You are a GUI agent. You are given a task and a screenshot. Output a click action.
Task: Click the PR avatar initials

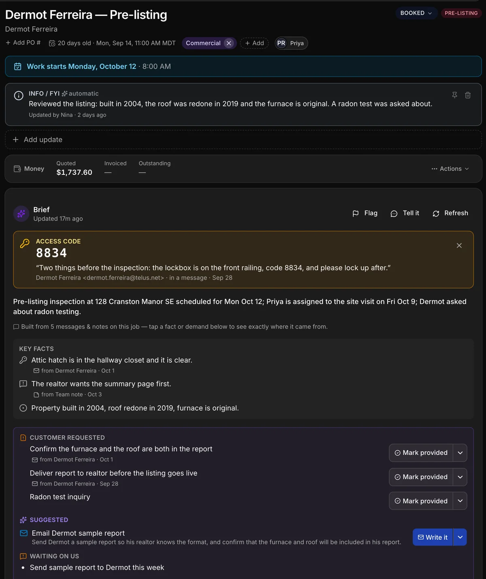(281, 43)
